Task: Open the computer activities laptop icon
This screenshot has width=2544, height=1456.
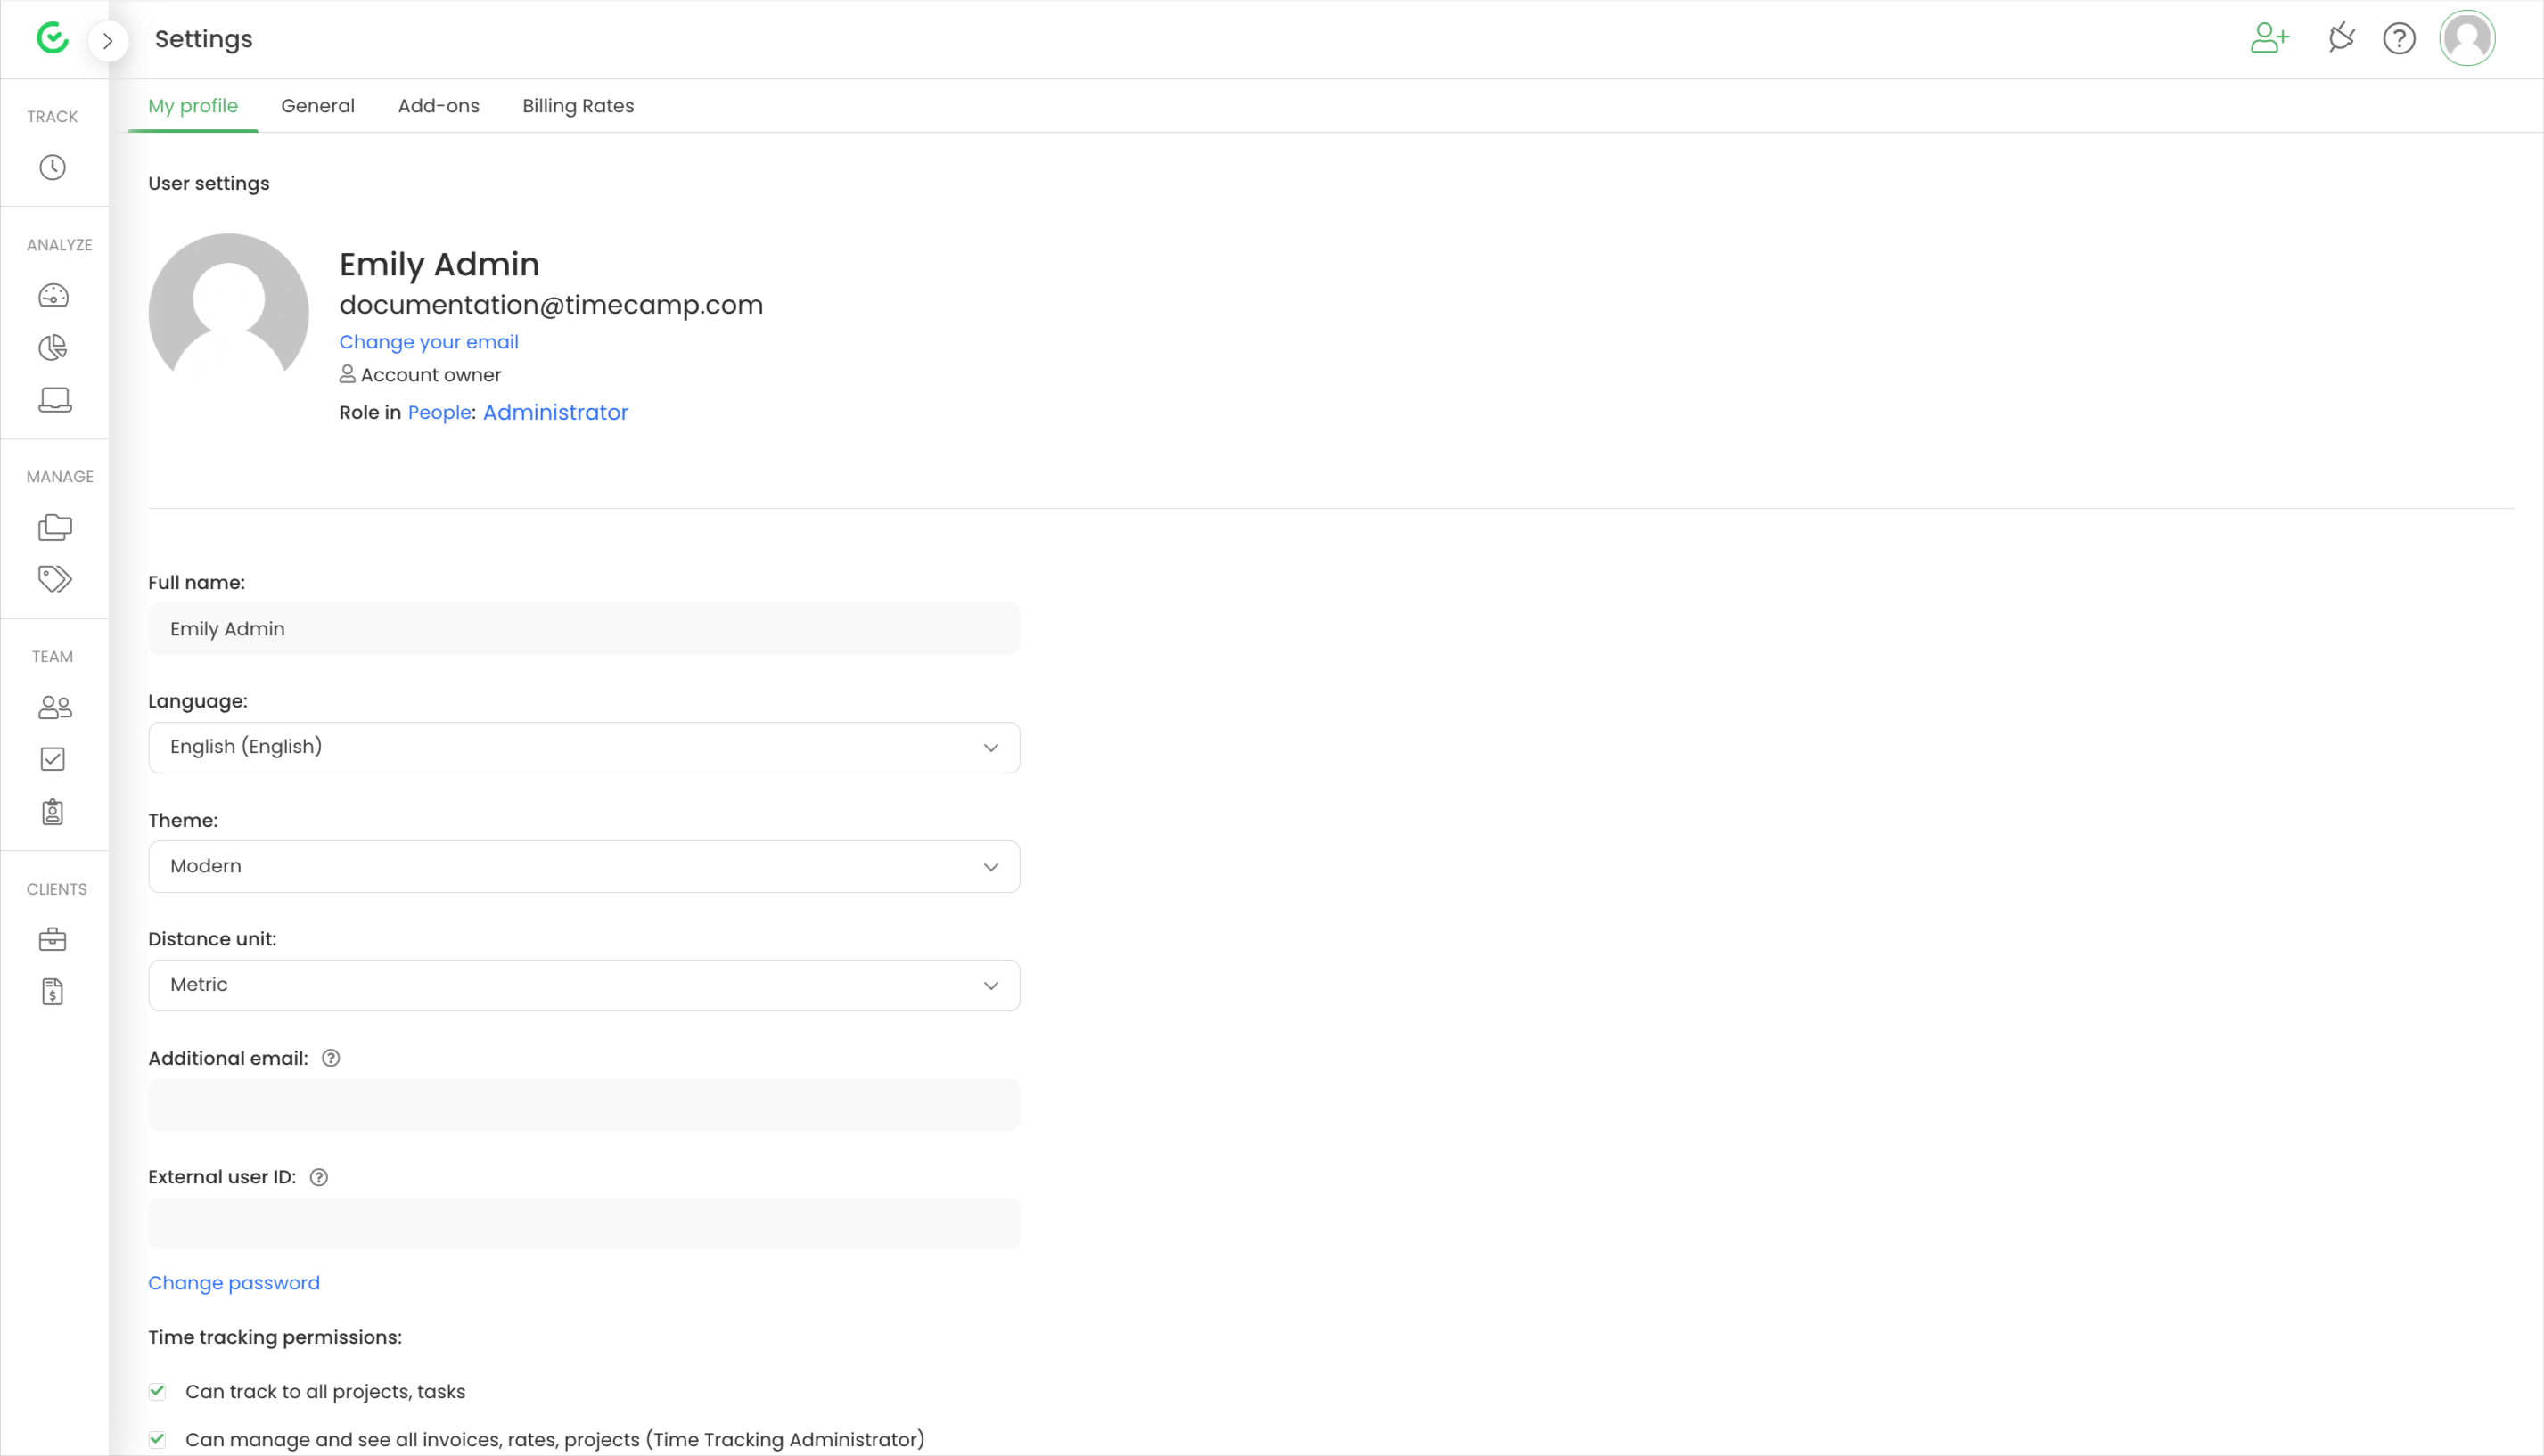Action: click(54, 399)
